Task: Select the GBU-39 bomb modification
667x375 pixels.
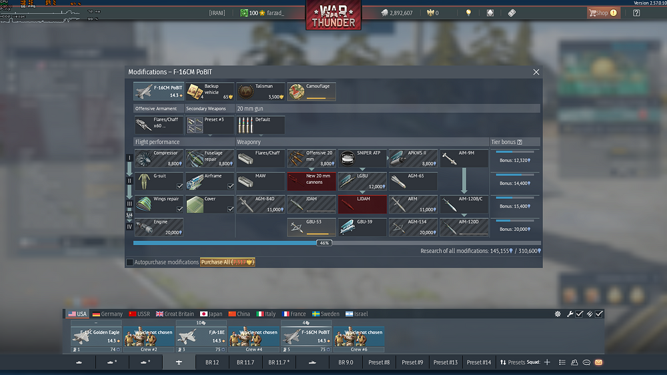Action: [362, 228]
